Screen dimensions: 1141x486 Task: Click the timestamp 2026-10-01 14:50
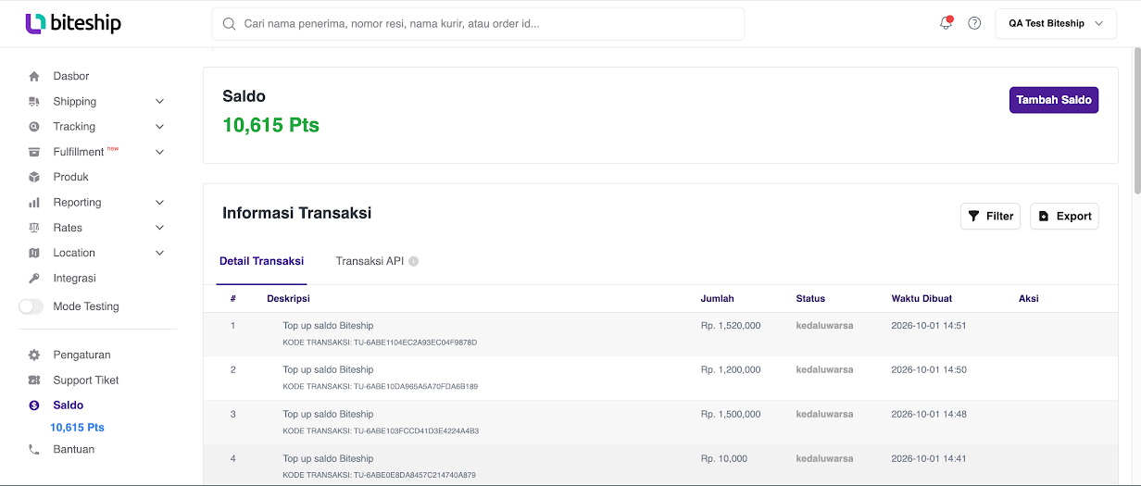[929, 370]
